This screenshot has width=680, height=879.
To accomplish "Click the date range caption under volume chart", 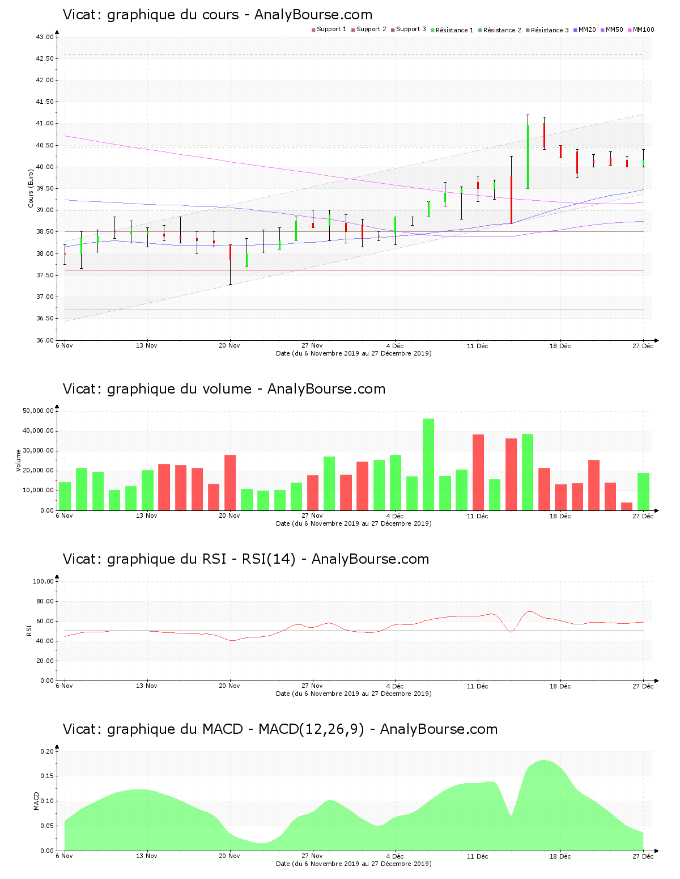I will pos(354,523).
